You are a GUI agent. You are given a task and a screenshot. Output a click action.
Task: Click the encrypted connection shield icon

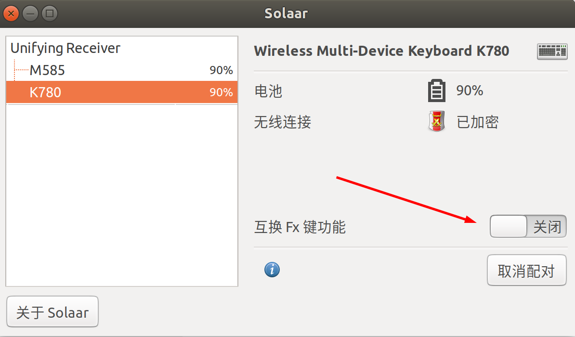tap(436, 121)
